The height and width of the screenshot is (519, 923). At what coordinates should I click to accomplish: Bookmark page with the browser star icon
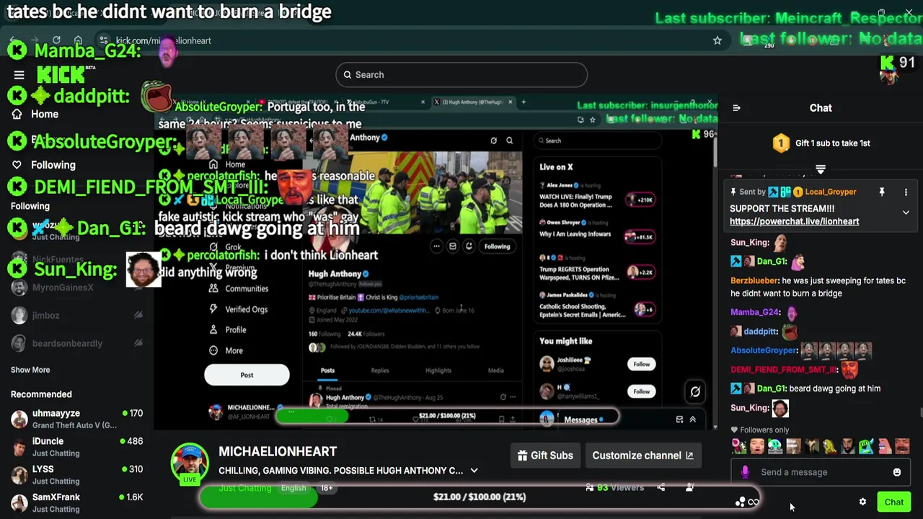pos(717,41)
